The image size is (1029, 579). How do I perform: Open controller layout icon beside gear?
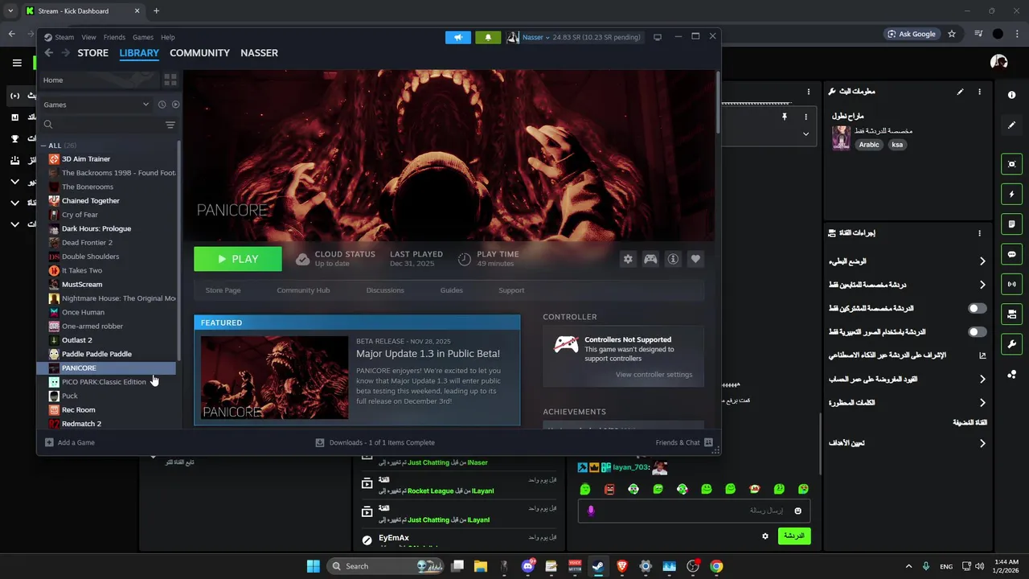click(650, 259)
